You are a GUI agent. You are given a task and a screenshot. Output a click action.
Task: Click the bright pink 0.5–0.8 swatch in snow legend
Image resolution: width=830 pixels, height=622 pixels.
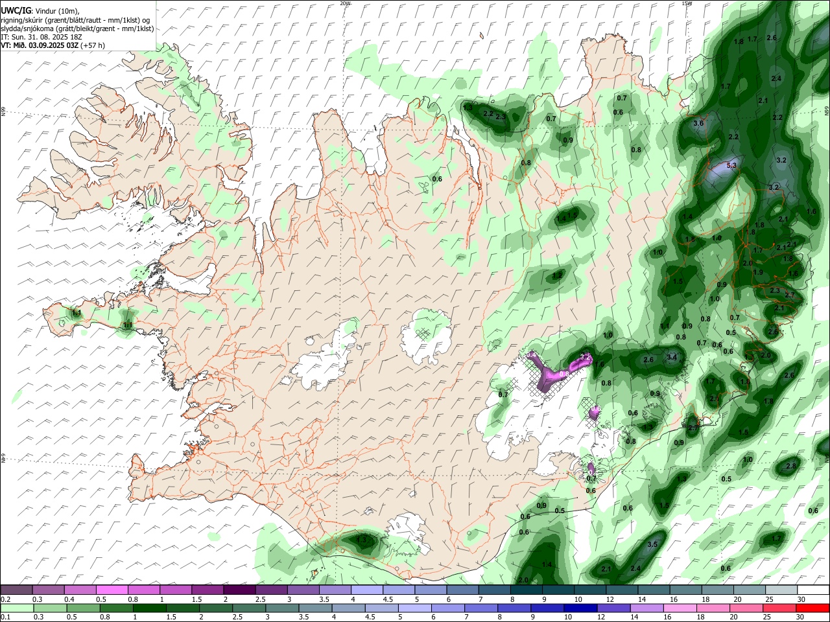(112, 590)
